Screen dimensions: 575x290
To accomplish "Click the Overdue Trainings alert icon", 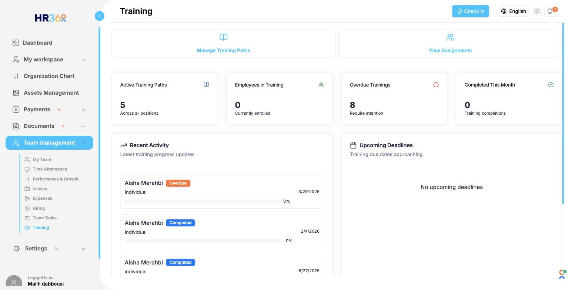I will [x=436, y=85].
